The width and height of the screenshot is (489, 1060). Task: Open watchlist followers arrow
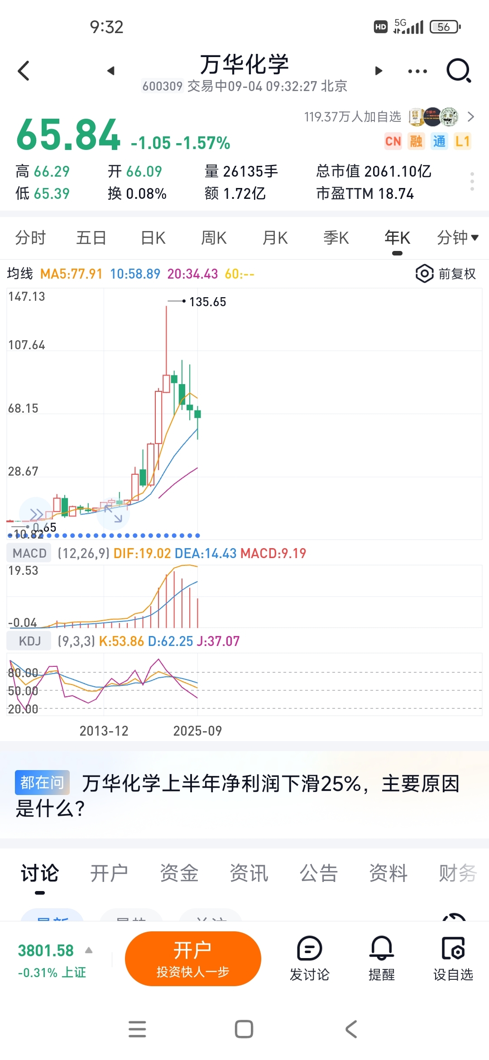point(471,117)
